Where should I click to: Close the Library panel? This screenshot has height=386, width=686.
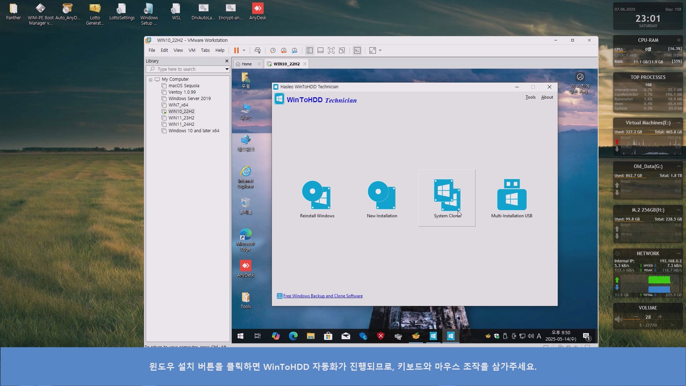pos(227,61)
